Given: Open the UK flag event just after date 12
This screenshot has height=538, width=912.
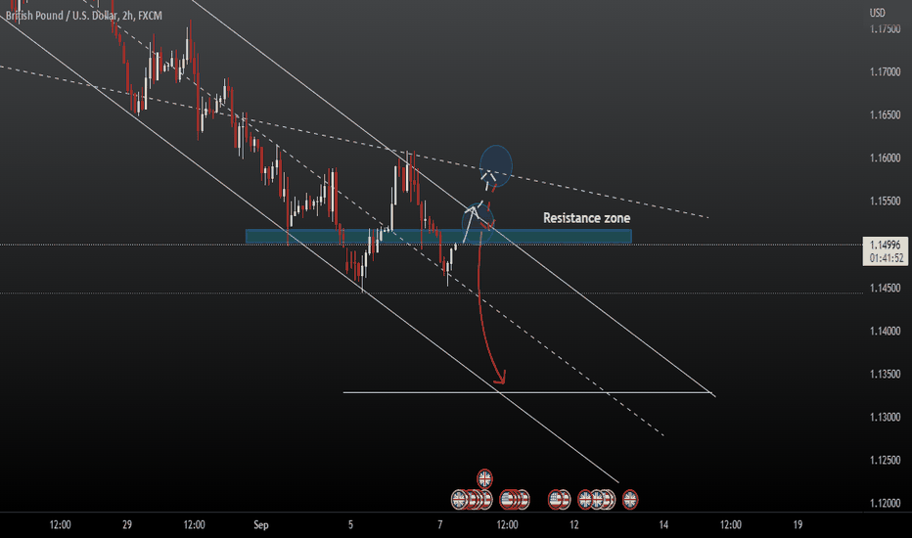Looking at the screenshot, I should pos(585,500).
